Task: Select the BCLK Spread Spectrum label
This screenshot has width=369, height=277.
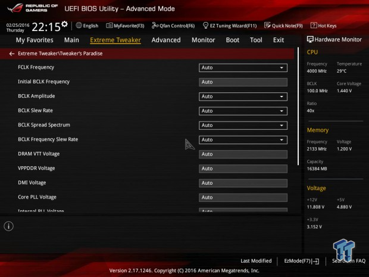Action: (x=44, y=125)
